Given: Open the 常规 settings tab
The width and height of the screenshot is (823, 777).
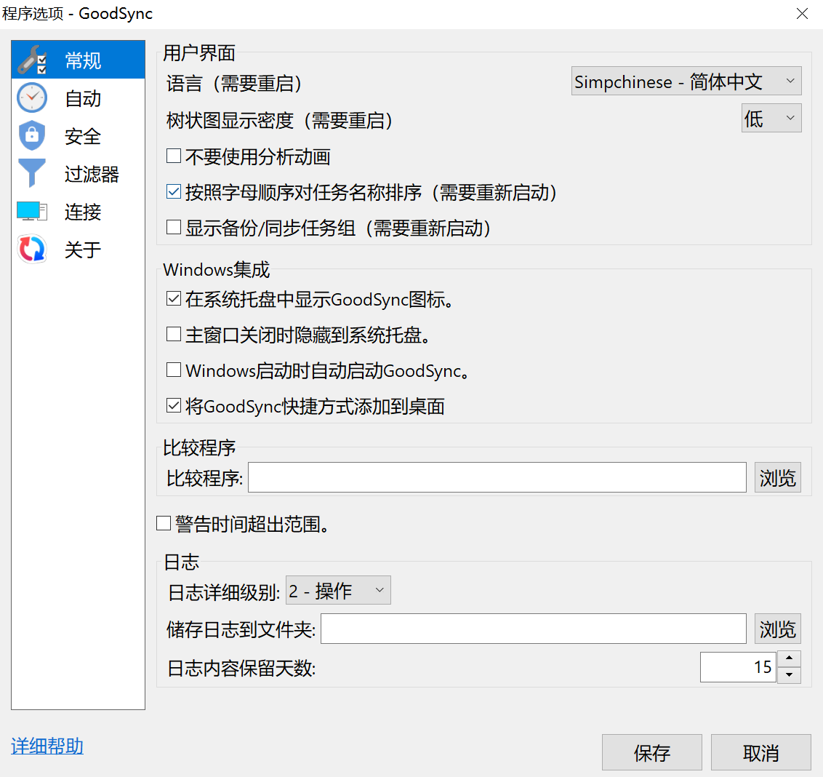Looking at the screenshot, I should [79, 60].
